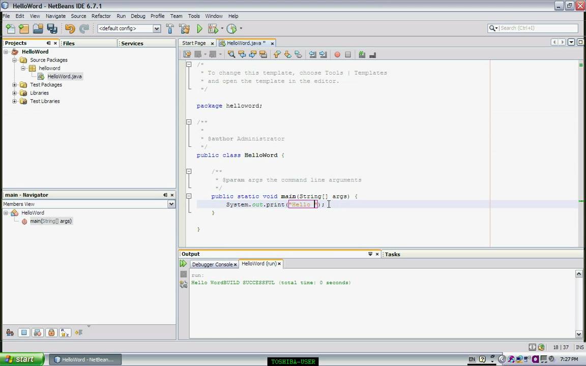This screenshot has width=586, height=366.
Task: Click the Re-run green arrows in Output
Action: coord(183,264)
